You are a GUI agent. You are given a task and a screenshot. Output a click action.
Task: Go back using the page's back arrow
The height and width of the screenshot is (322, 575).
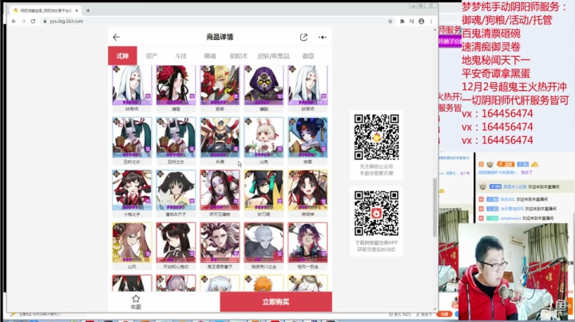pyautogui.click(x=117, y=37)
